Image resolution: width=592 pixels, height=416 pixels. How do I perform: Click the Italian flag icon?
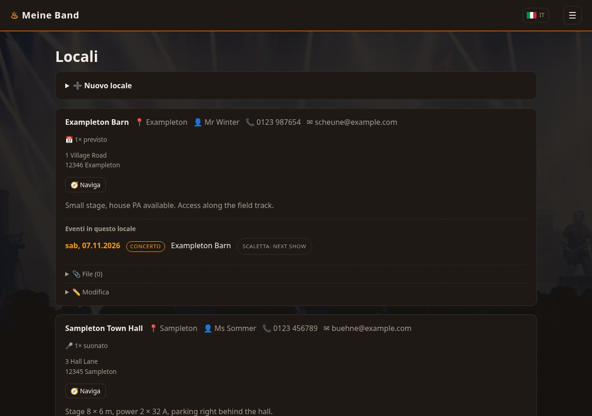(x=531, y=15)
